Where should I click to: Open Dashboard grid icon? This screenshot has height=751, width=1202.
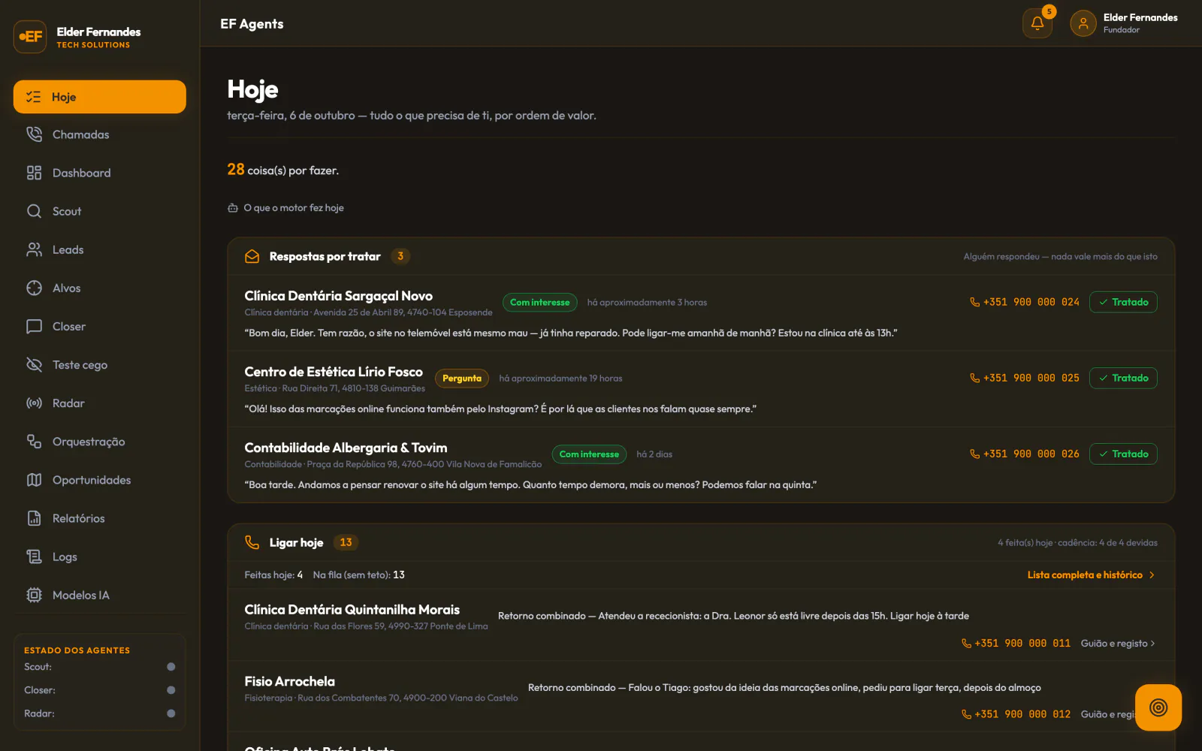click(x=34, y=173)
